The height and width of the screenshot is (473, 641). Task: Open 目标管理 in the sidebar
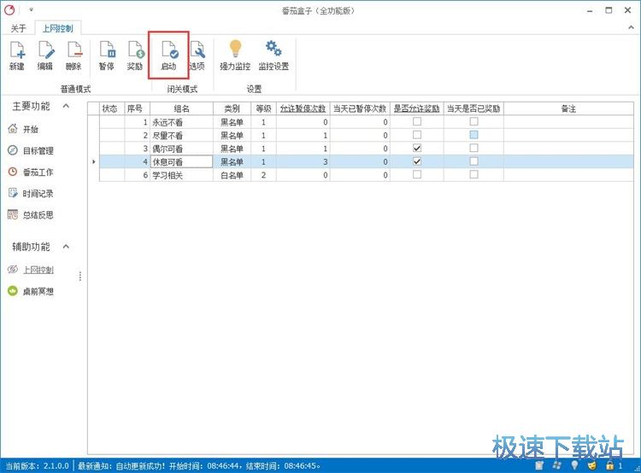(31, 151)
